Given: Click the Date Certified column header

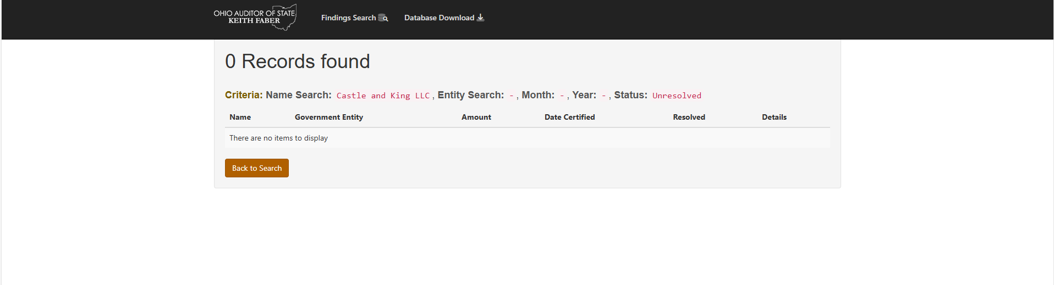Looking at the screenshot, I should point(570,117).
